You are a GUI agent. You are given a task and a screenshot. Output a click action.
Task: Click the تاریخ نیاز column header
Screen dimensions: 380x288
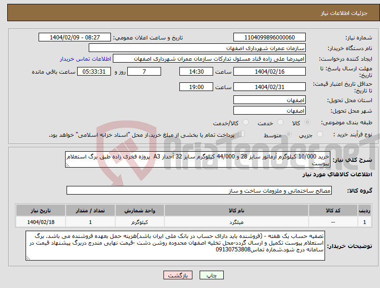click(41, 210)
